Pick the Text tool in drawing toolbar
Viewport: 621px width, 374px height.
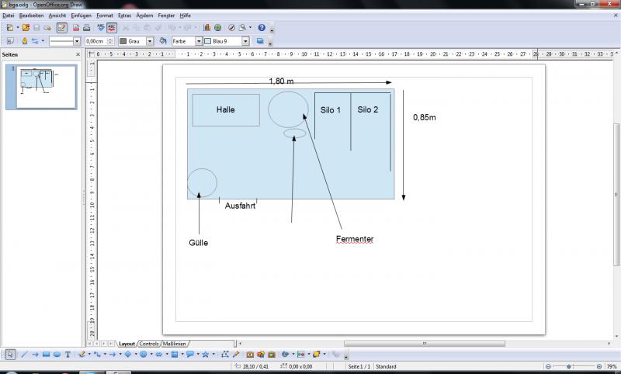coord(68,355)
